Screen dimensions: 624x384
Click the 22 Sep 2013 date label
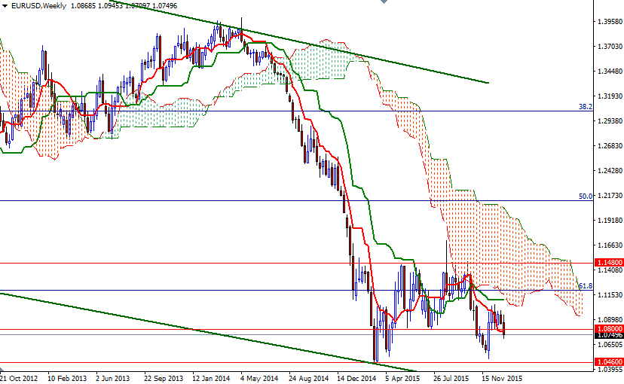(x=164, y=379)
